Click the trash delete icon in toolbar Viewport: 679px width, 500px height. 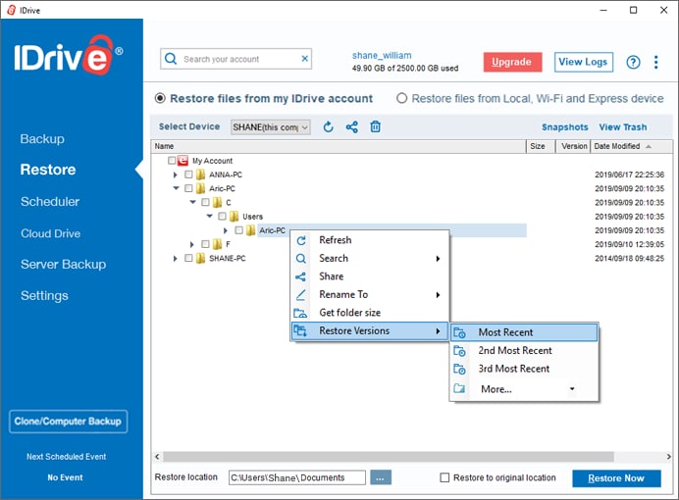coord(375,126)
